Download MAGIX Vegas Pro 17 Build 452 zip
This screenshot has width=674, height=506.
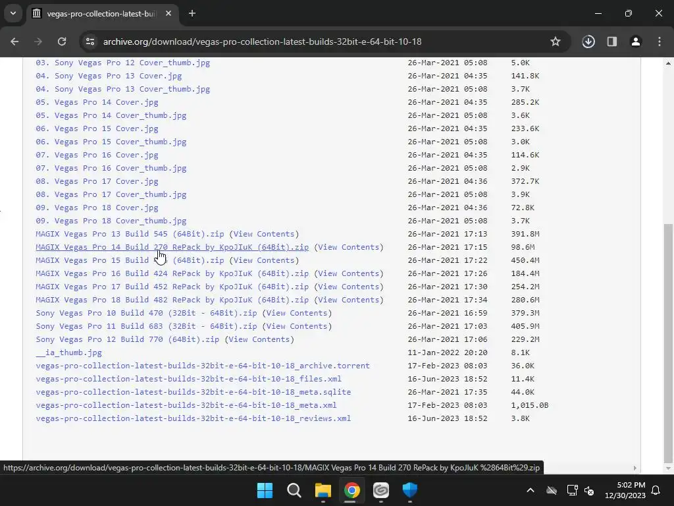(172, 287)
